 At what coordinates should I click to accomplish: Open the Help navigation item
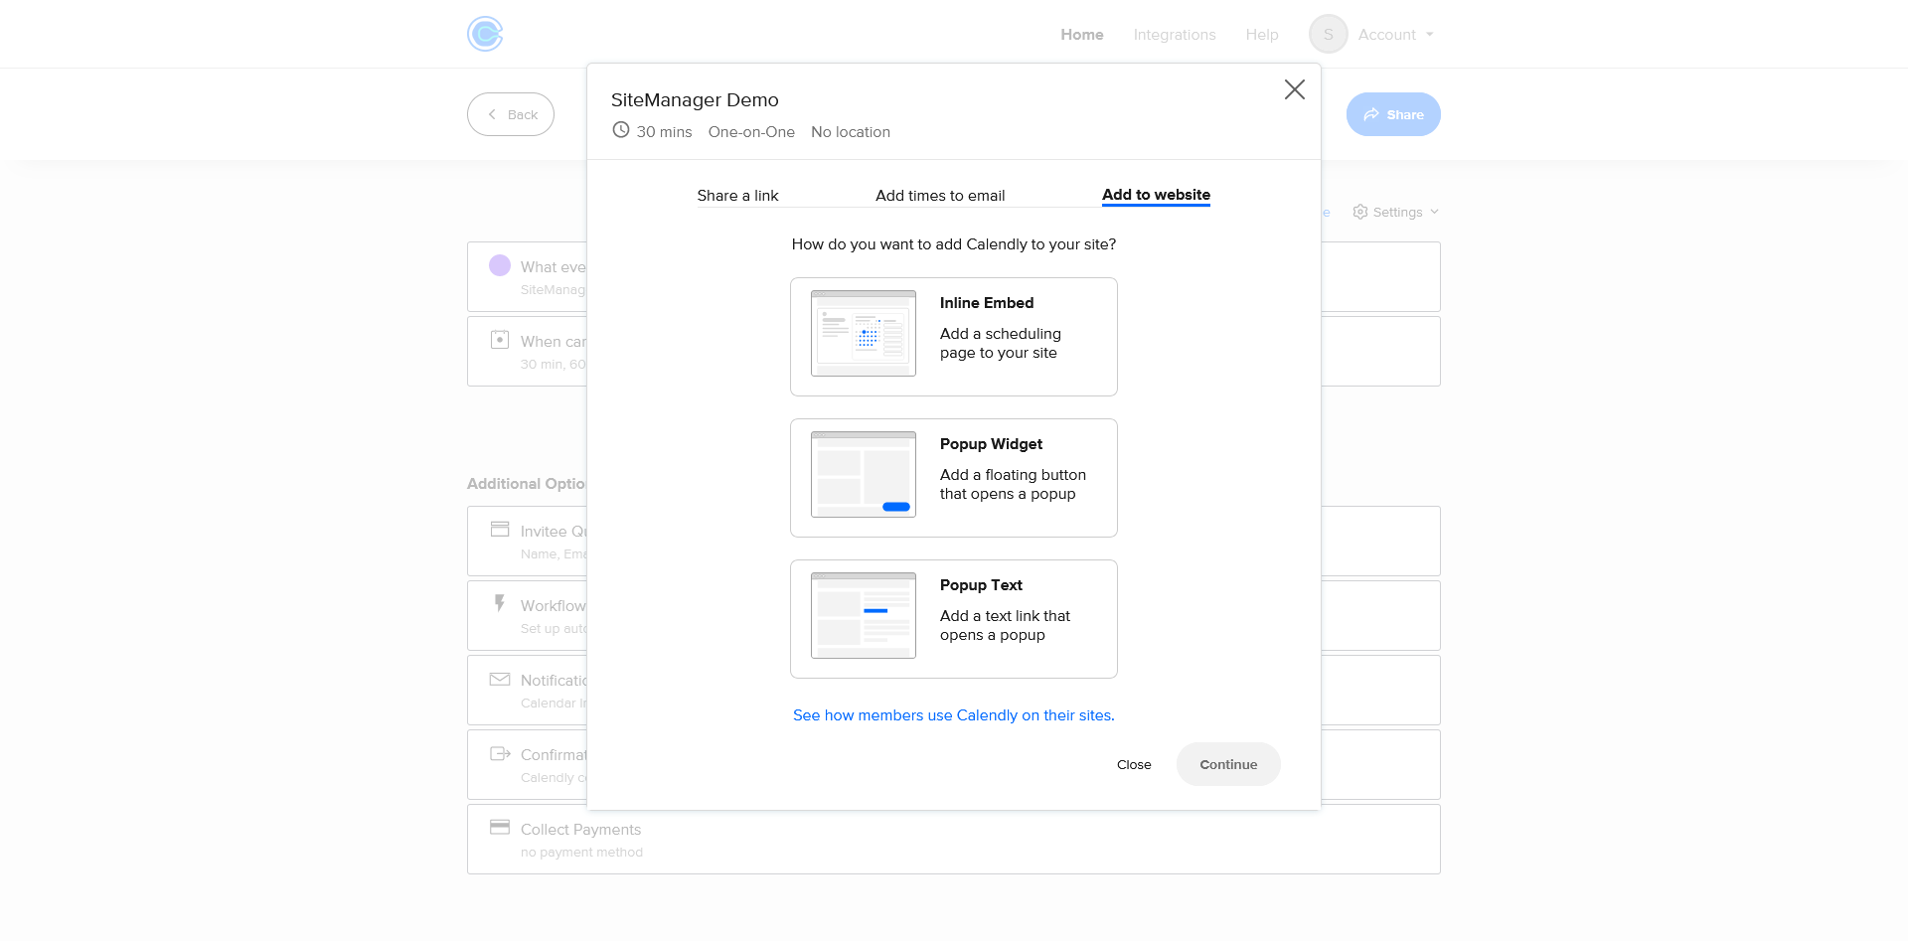click(x=1262, y=35)
